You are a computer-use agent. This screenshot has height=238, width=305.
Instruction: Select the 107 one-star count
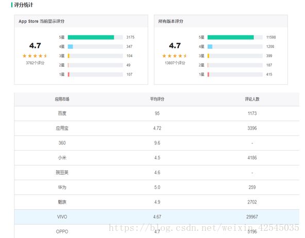pos(129,75)
